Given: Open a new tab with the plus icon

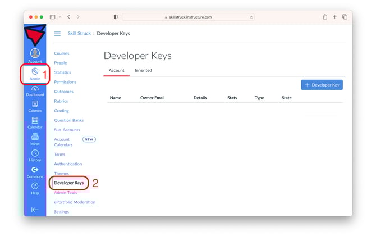Looking at the screenshot, I should coord(335,17).
